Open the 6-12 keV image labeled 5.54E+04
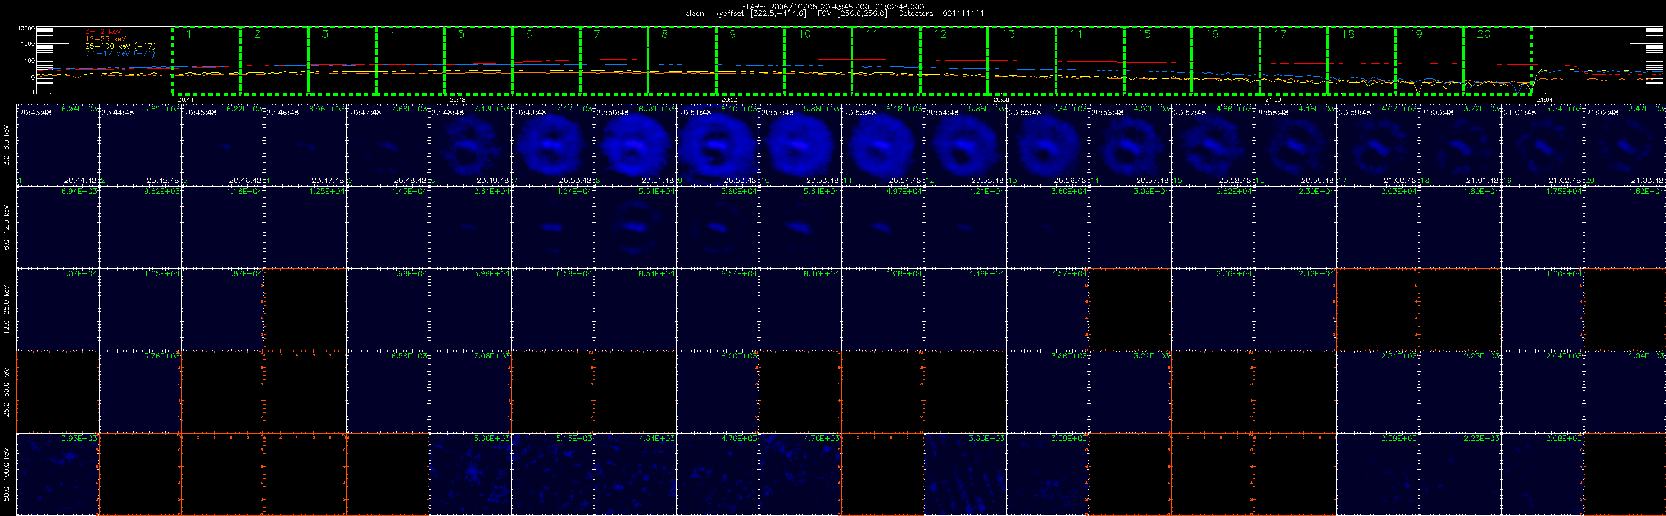 pyautogui.click(x=635, y=227)
